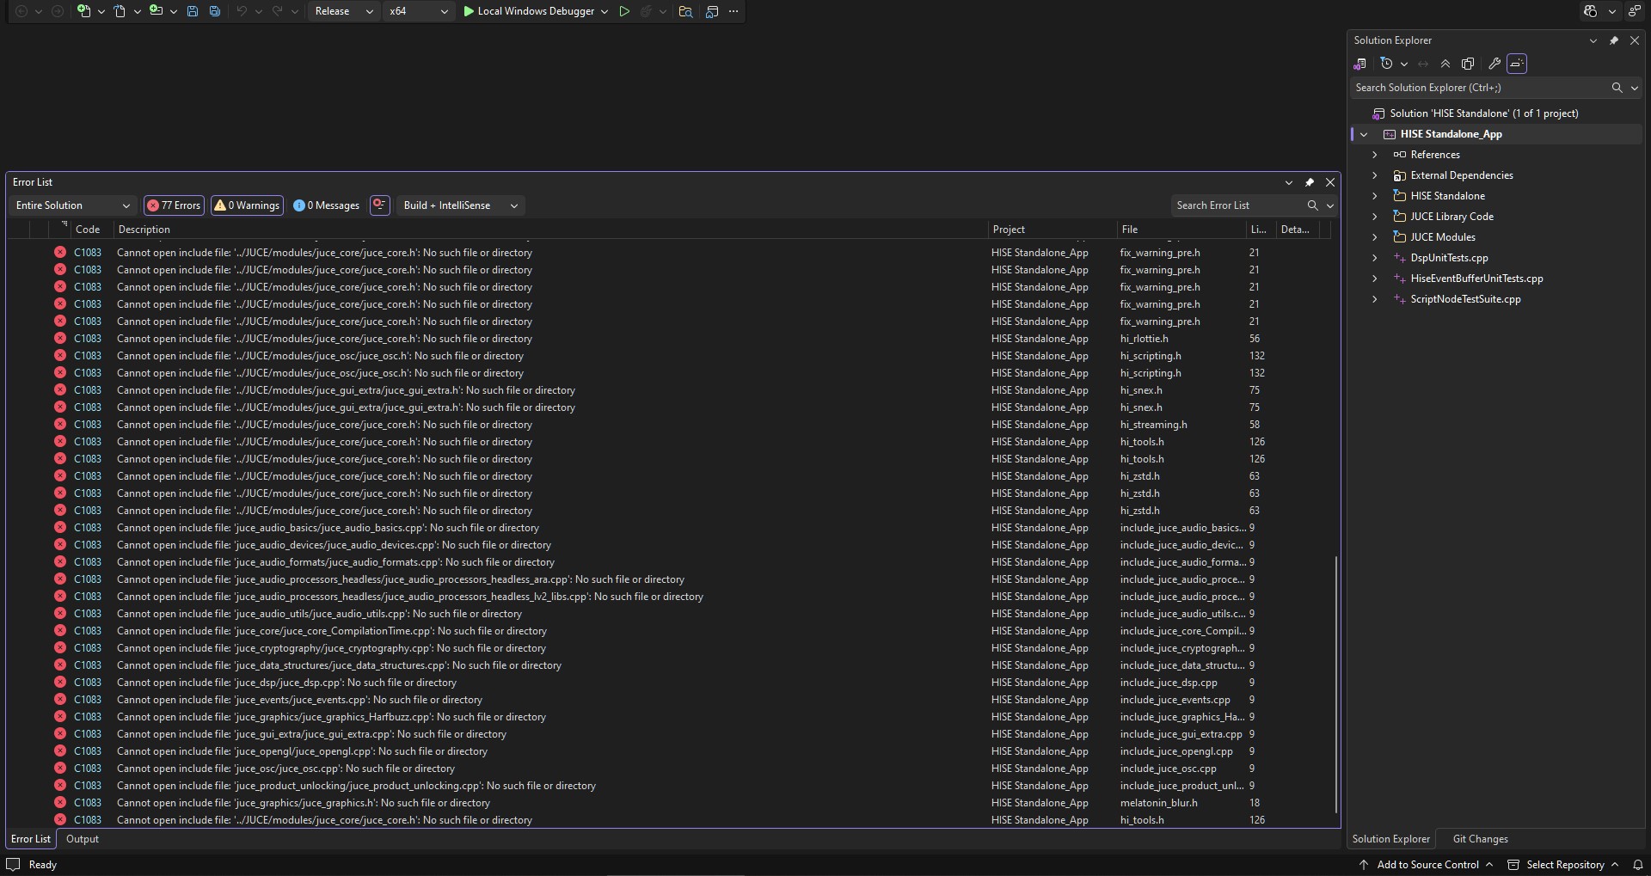1651x876 pixels.
Task: Toggle the 0 Warnings filter
Action: coord(247,205)
